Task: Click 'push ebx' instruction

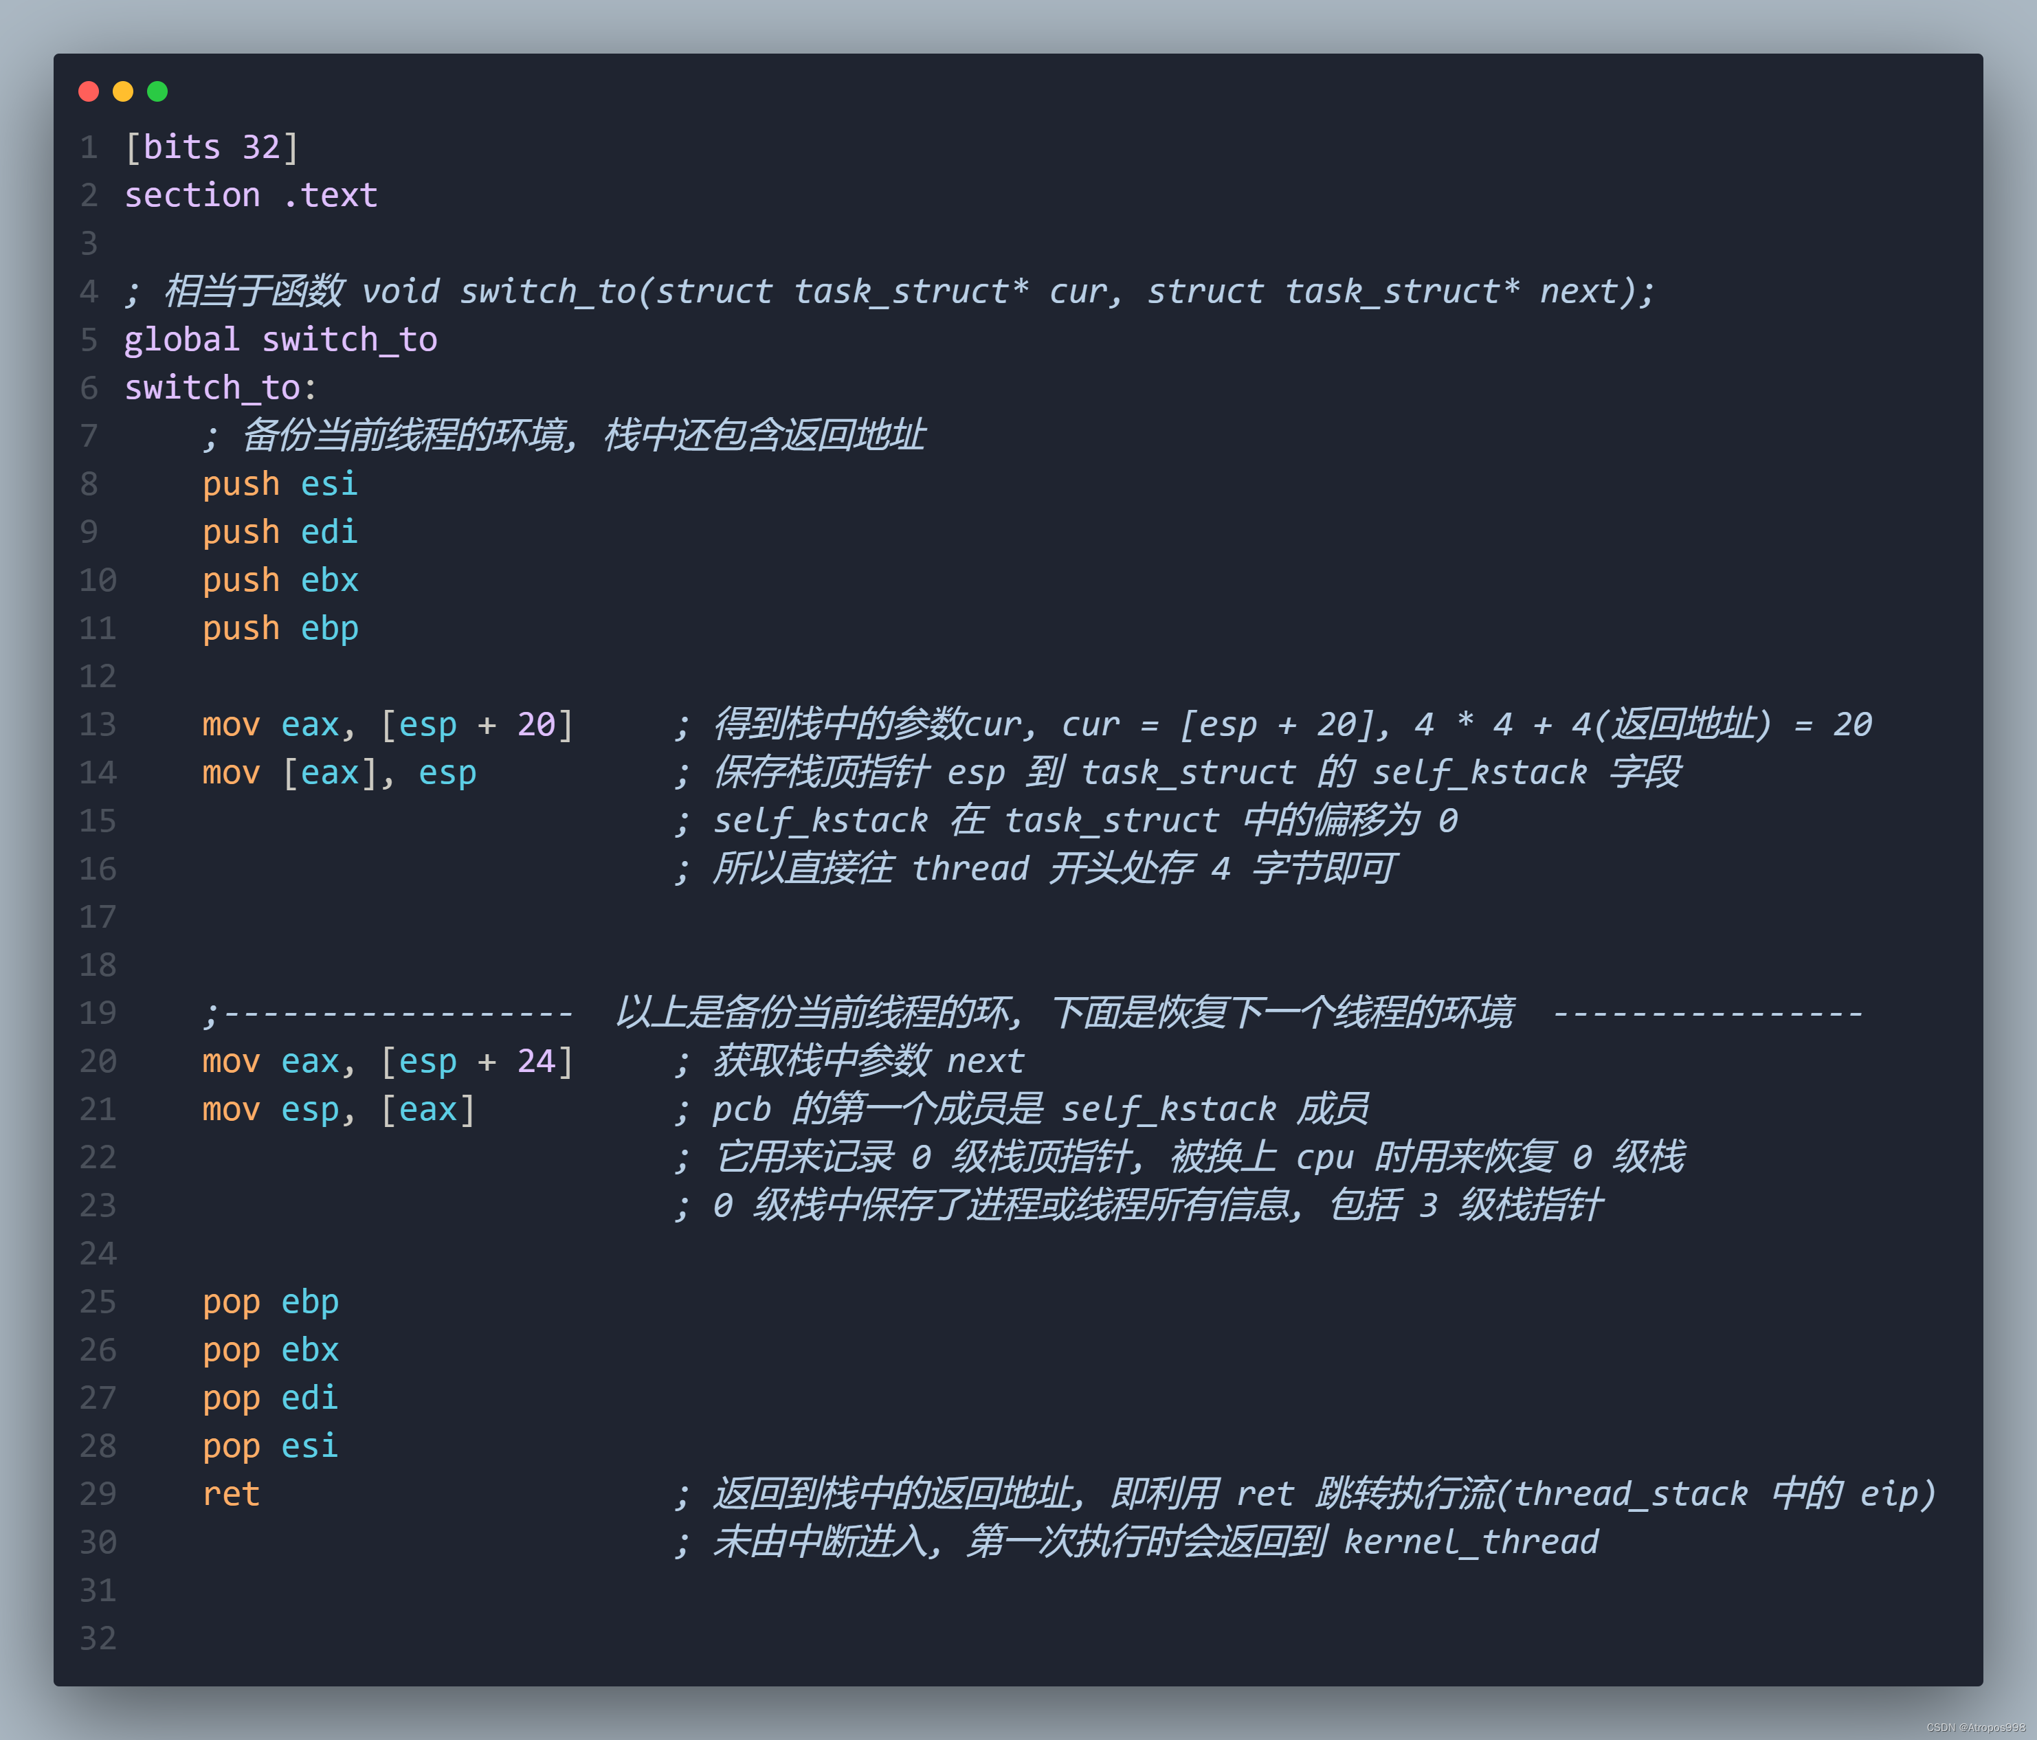Action: 280,580
